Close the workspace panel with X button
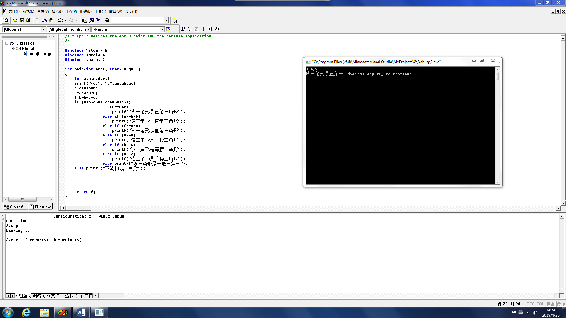The image size is (566, 318). pyautogui.click(x=54, y=37)
